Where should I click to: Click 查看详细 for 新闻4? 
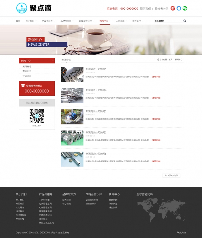pyautogui.click(x=156, y=98)
